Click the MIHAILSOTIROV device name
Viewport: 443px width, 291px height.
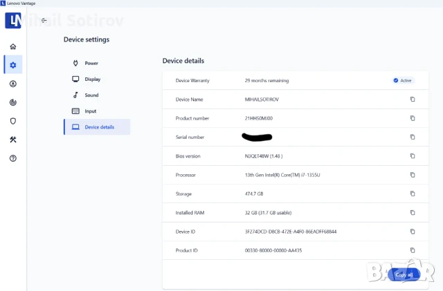point(262,100)
